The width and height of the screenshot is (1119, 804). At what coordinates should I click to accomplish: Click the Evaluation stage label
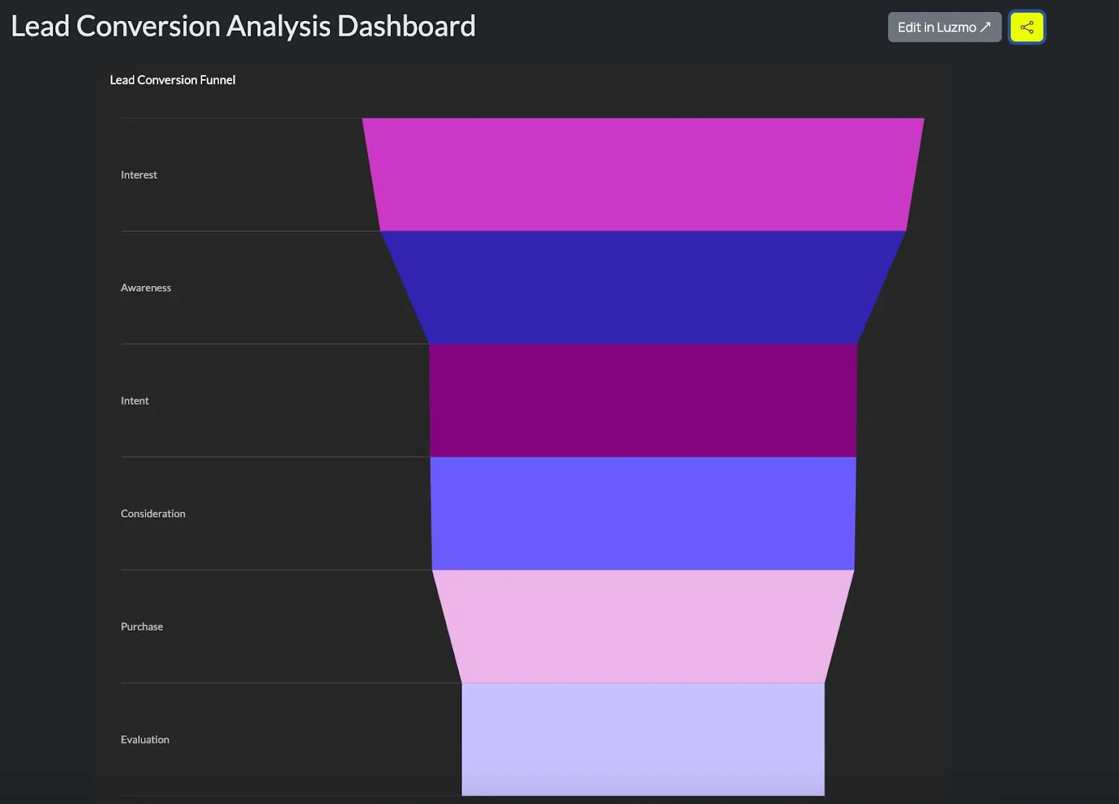(x=145, y=740)
